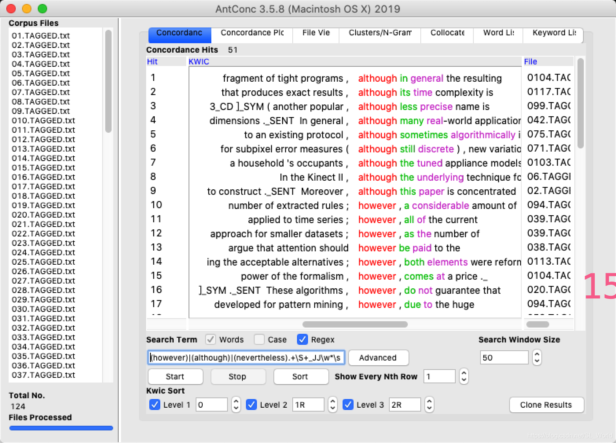Click 'although' in concordance hit 1
Screen dimensions: 616x443
378,79
